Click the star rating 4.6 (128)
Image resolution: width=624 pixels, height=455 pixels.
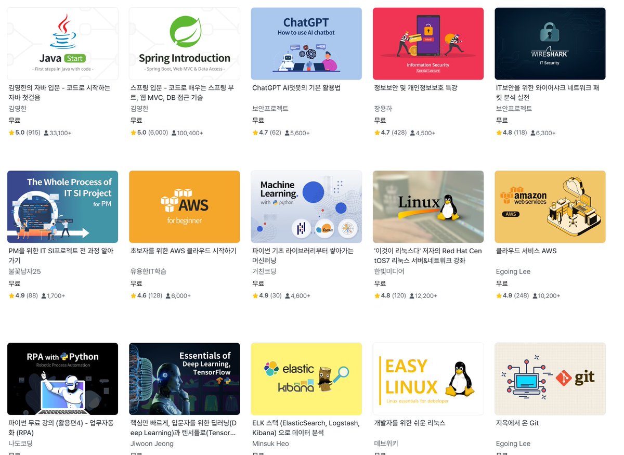tap(147, 296)
